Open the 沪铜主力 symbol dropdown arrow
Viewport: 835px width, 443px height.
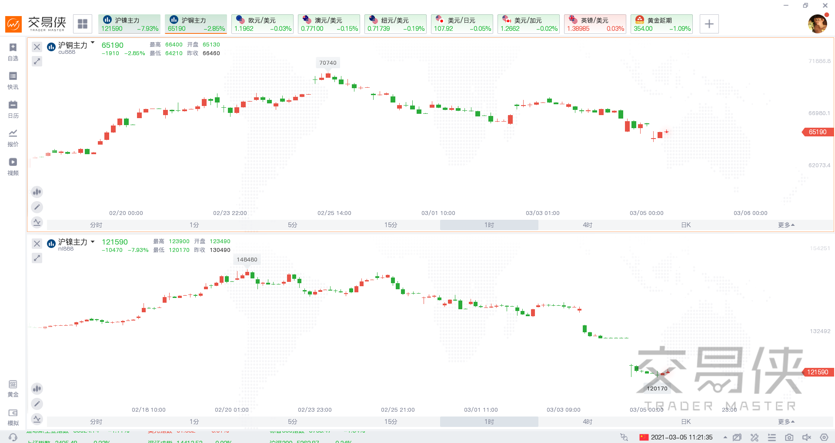pos(93,43)
